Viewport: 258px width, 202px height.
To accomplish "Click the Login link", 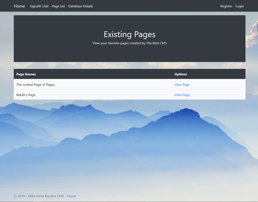I will (x=240, y=6).
